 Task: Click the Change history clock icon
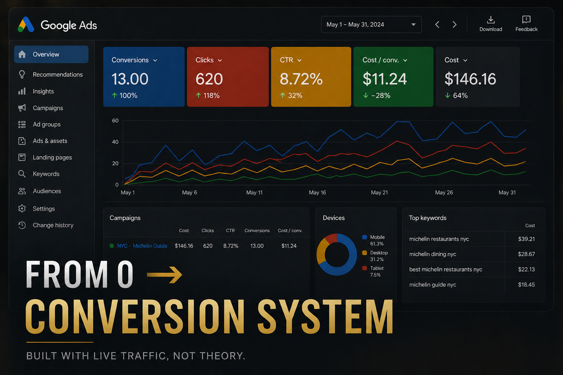[x=22, y=225]
